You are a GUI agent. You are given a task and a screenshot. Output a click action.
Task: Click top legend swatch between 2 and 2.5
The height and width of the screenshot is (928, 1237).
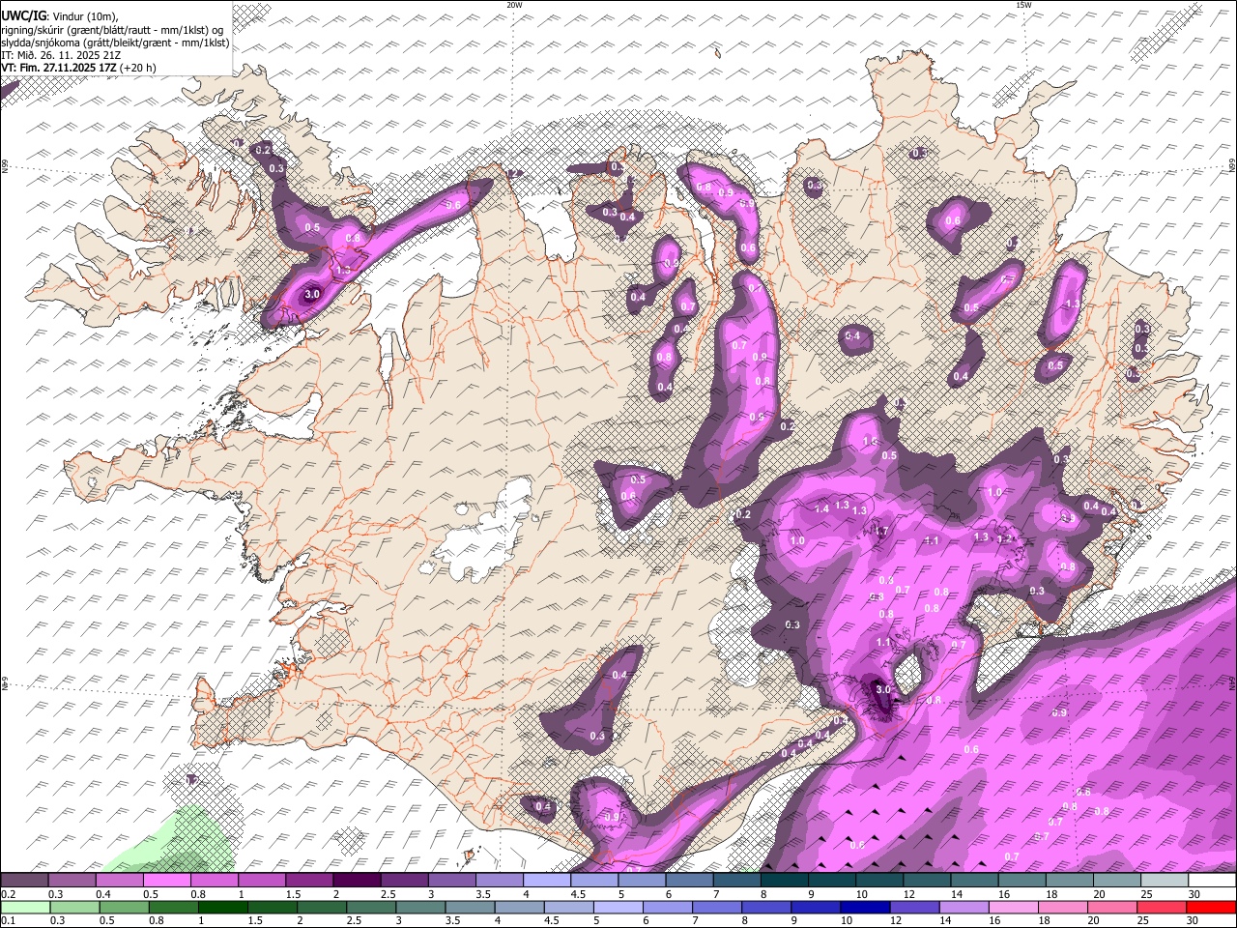358,880
